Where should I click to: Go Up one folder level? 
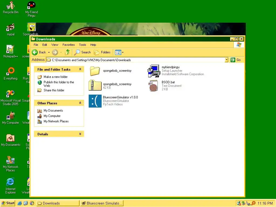click(x=67, y=52)
